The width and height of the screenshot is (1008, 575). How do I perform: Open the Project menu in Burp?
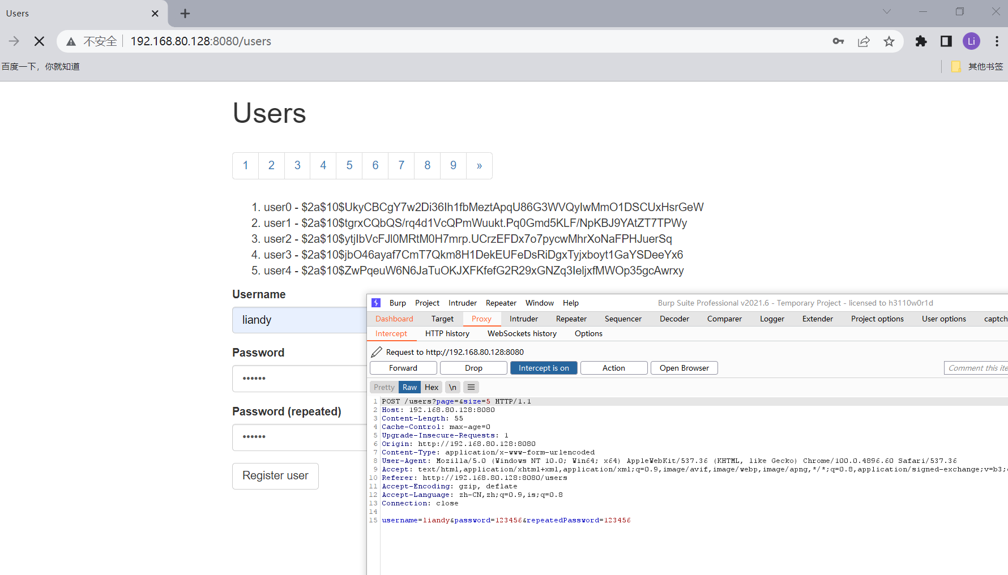click(x=427, y=303)
